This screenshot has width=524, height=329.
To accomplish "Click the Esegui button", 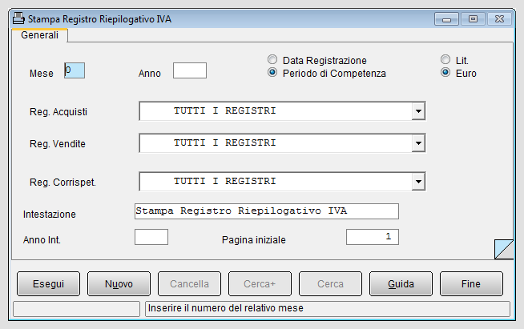I will point(48,284).
